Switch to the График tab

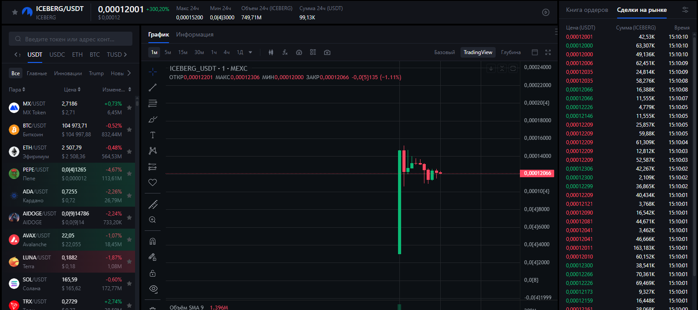pyautogui.click(x=158, y=34)
